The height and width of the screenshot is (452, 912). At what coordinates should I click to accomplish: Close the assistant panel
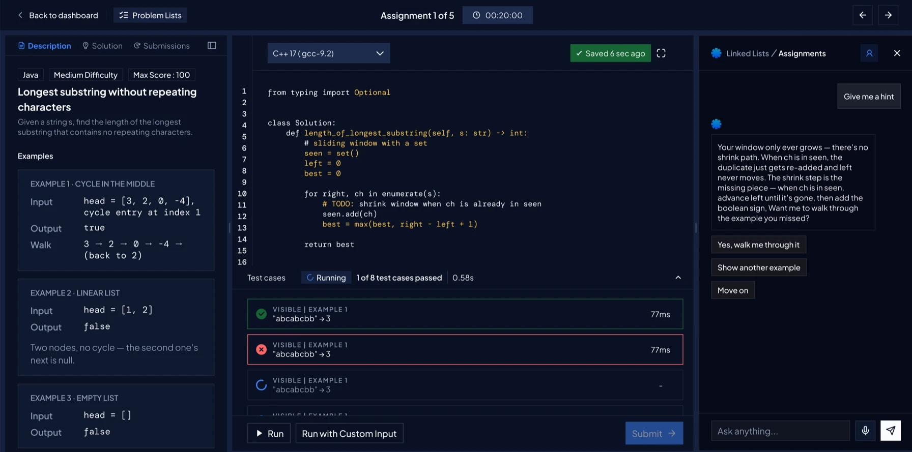pos(897,53)
